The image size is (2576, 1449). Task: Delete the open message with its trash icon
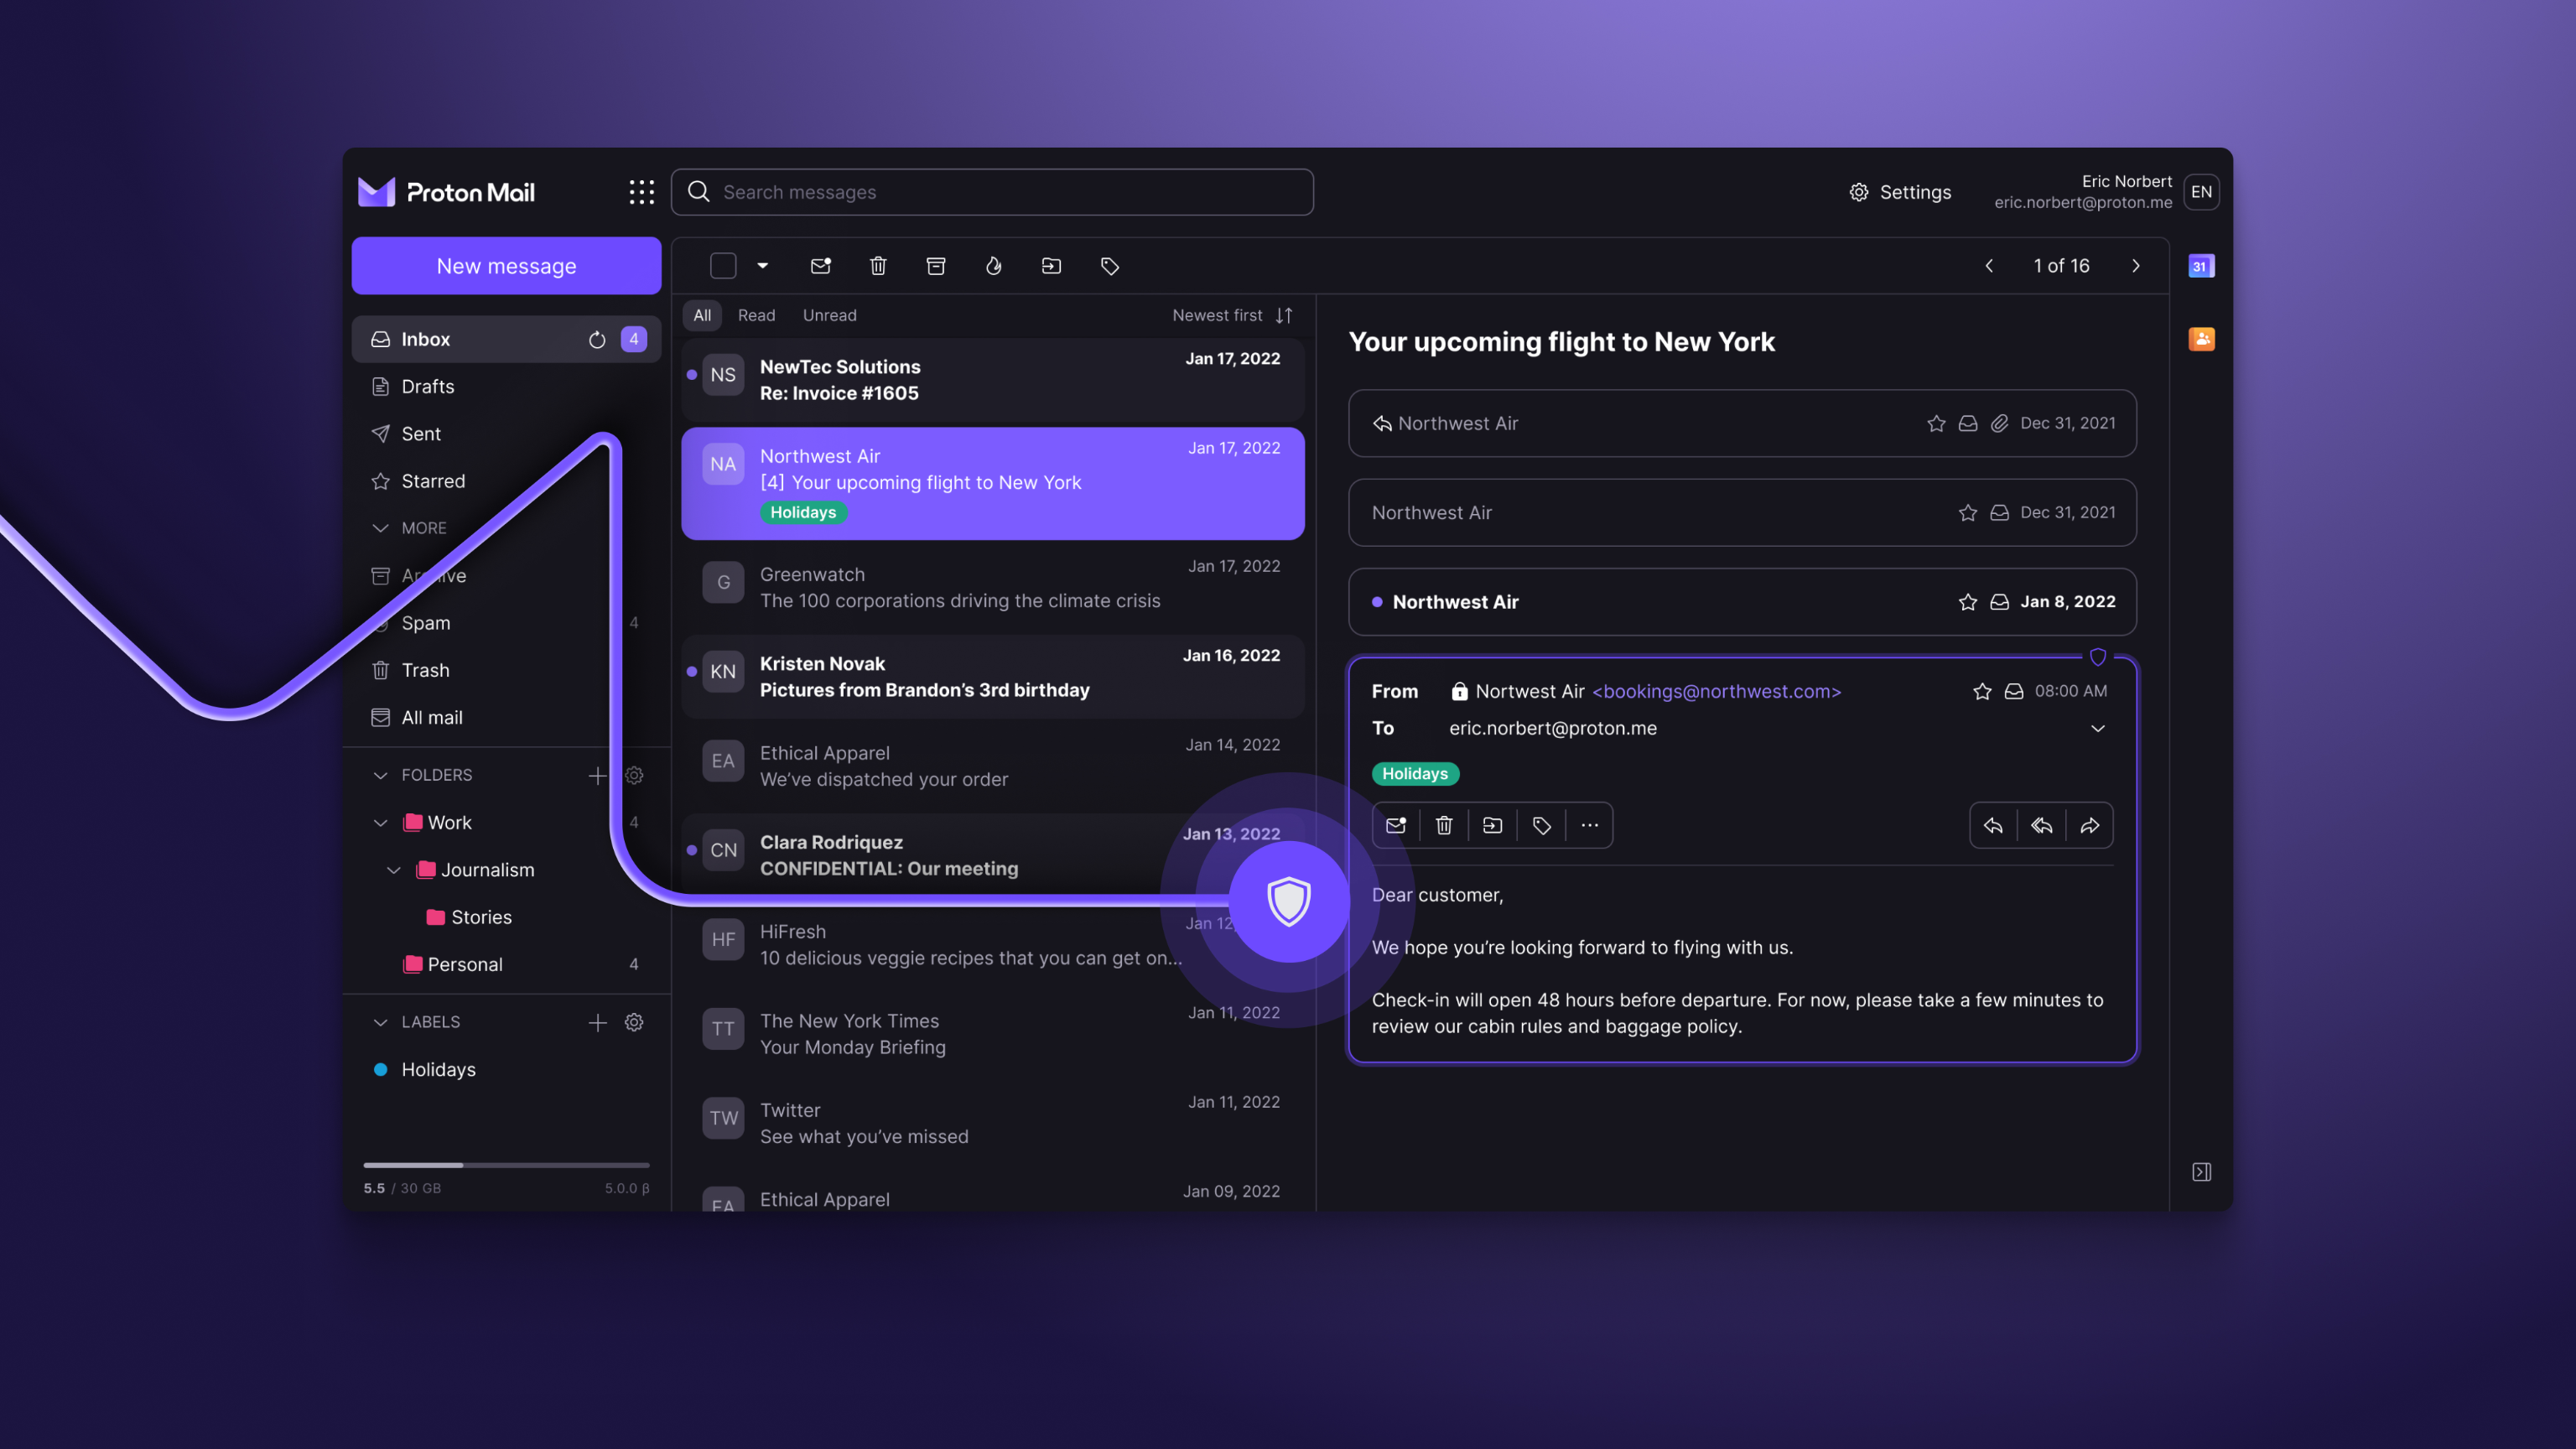(x=1444, y=825)
